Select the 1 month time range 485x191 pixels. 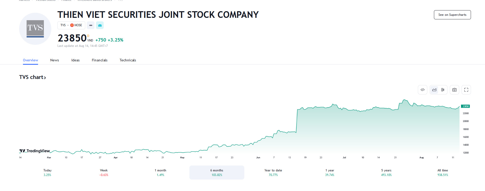[160, 172]
